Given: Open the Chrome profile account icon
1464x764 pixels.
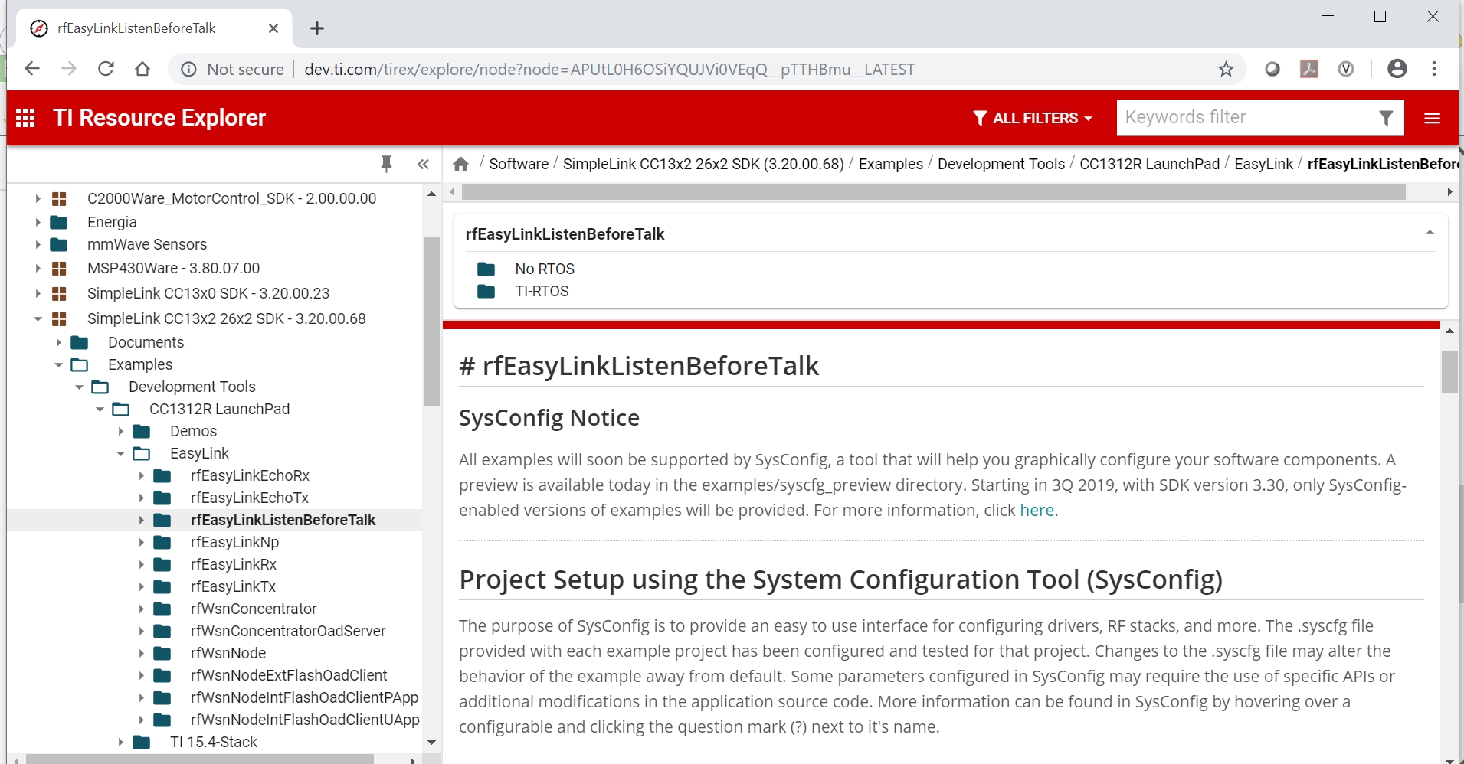Looking at the screenshot, I should coord(1397,70).
